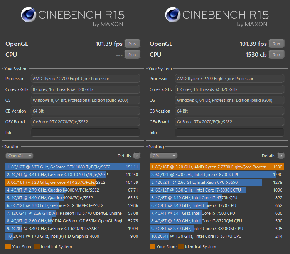
Task: Select Intel Core i7-3720QM ranking row
Action: point(217,221)
